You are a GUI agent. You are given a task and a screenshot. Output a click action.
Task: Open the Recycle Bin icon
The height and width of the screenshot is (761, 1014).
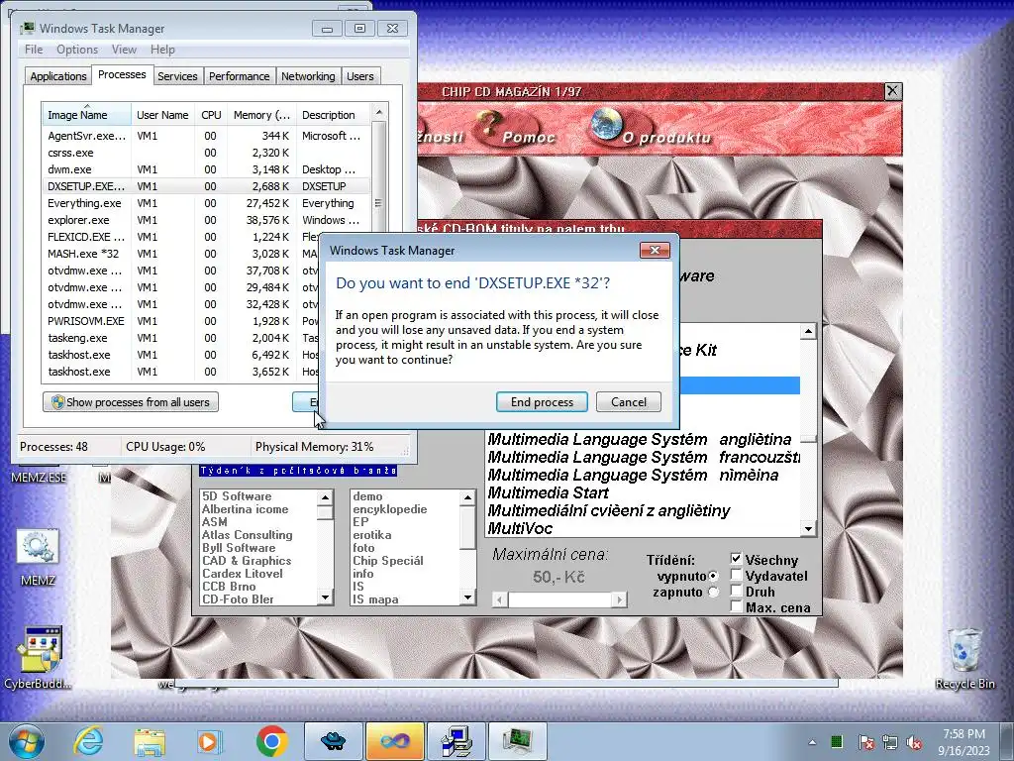(964, 658)
